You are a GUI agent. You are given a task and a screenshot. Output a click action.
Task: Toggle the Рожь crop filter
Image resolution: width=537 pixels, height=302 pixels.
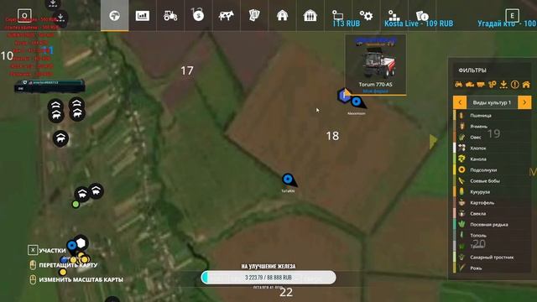[x=493, y=268]
